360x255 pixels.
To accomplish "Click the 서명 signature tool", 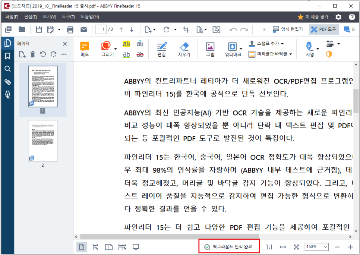I will 309,49.
